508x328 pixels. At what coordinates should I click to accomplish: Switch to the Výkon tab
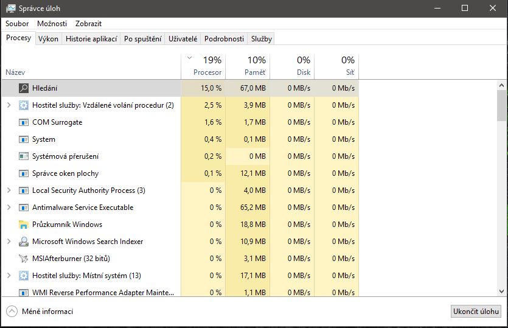click(48, 39)
